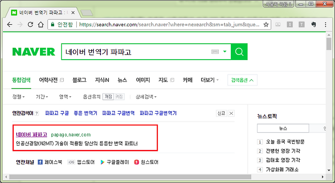335x183 pixels.
Task: Select the 뉴스 tab in 뉴스토픽 panel
Action: point(283,129)
